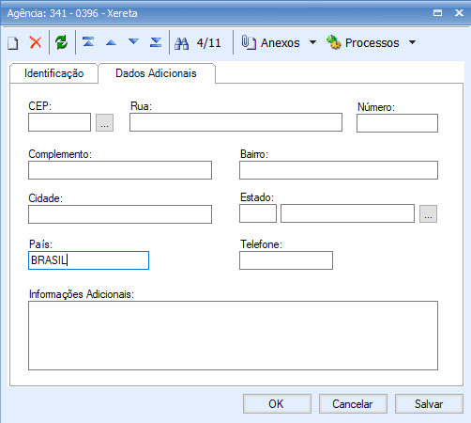Click the Processos toolbar label

coord(372,43)
